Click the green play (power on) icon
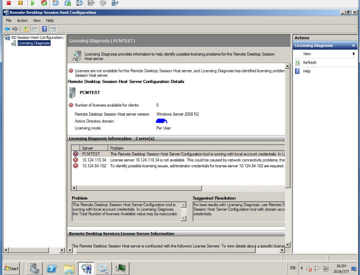 (32, 3)
